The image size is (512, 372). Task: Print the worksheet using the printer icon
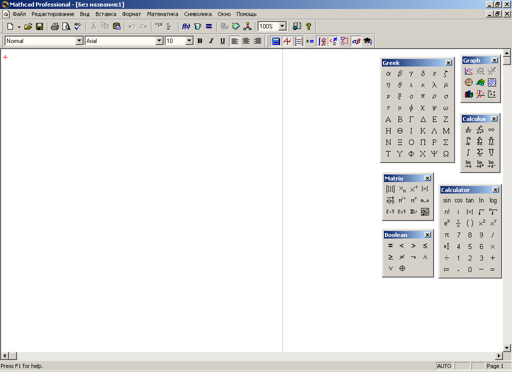coord(55,26)
